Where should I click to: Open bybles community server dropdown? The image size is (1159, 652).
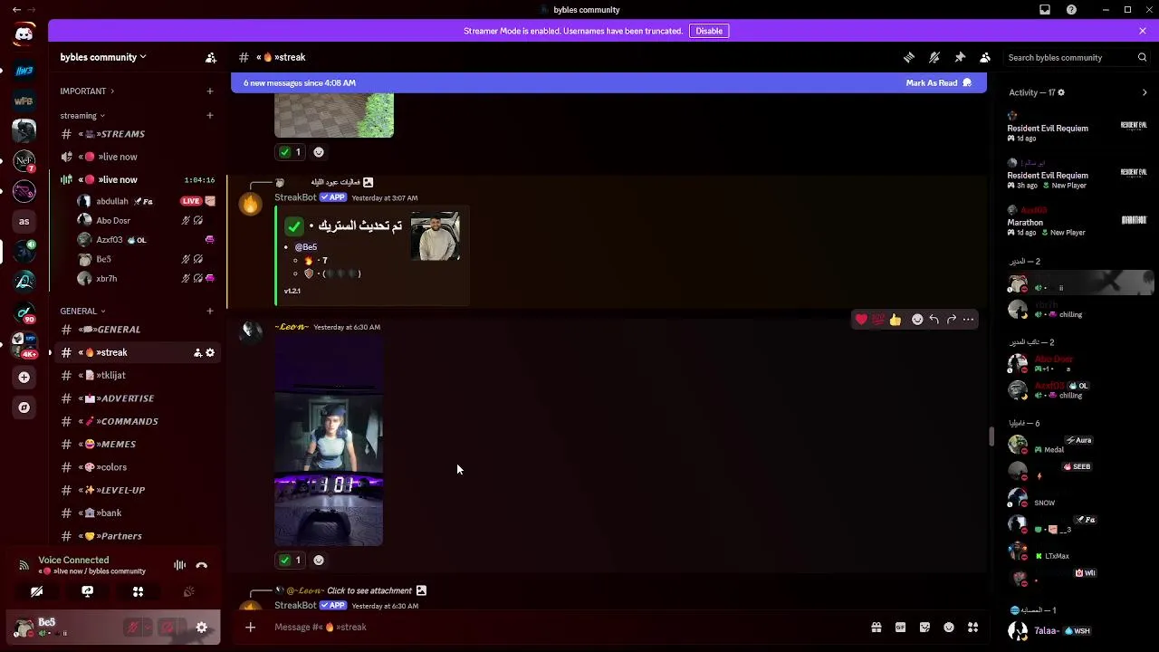click(103, 57)
